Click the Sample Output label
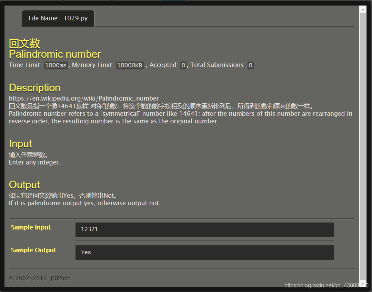The image size is (372, 292). point(33,250)
